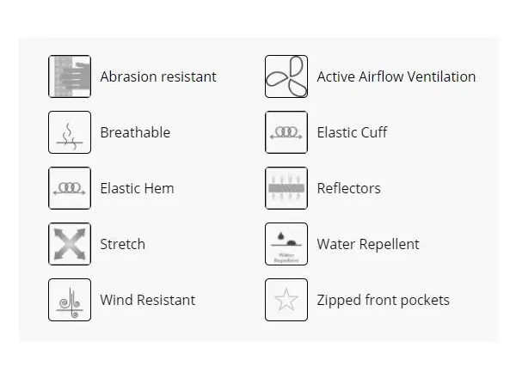
Task: Click the Wind Resistant text
Action: pyautogui.click(x=148, y=300)
